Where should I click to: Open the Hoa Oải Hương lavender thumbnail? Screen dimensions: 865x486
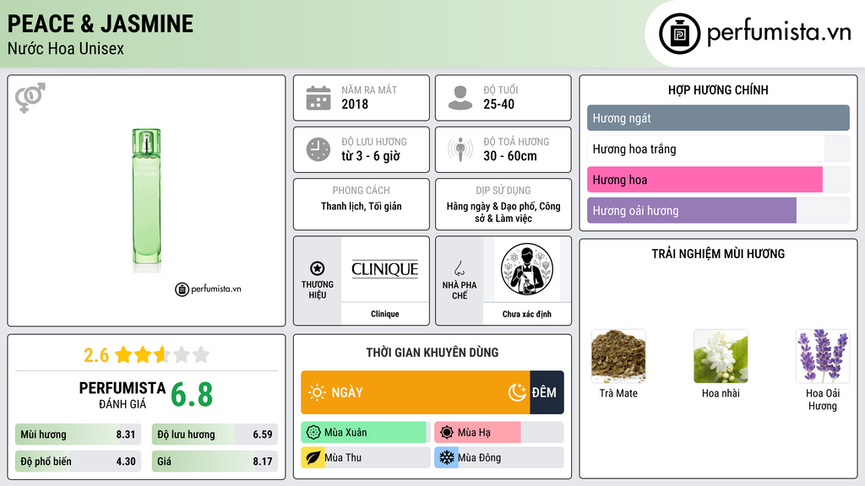[x=823, y=356]
